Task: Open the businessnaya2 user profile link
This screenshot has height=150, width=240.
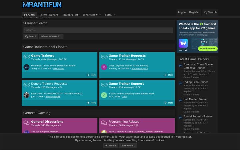Action: click(140, 69)
